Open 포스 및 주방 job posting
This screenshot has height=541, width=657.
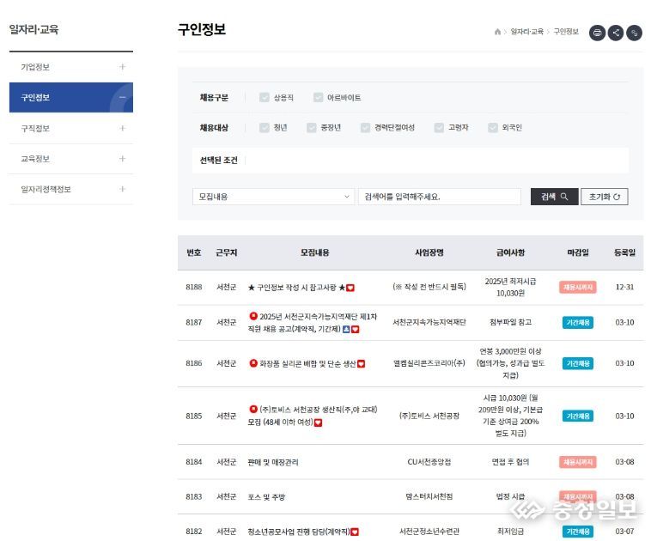266,497
